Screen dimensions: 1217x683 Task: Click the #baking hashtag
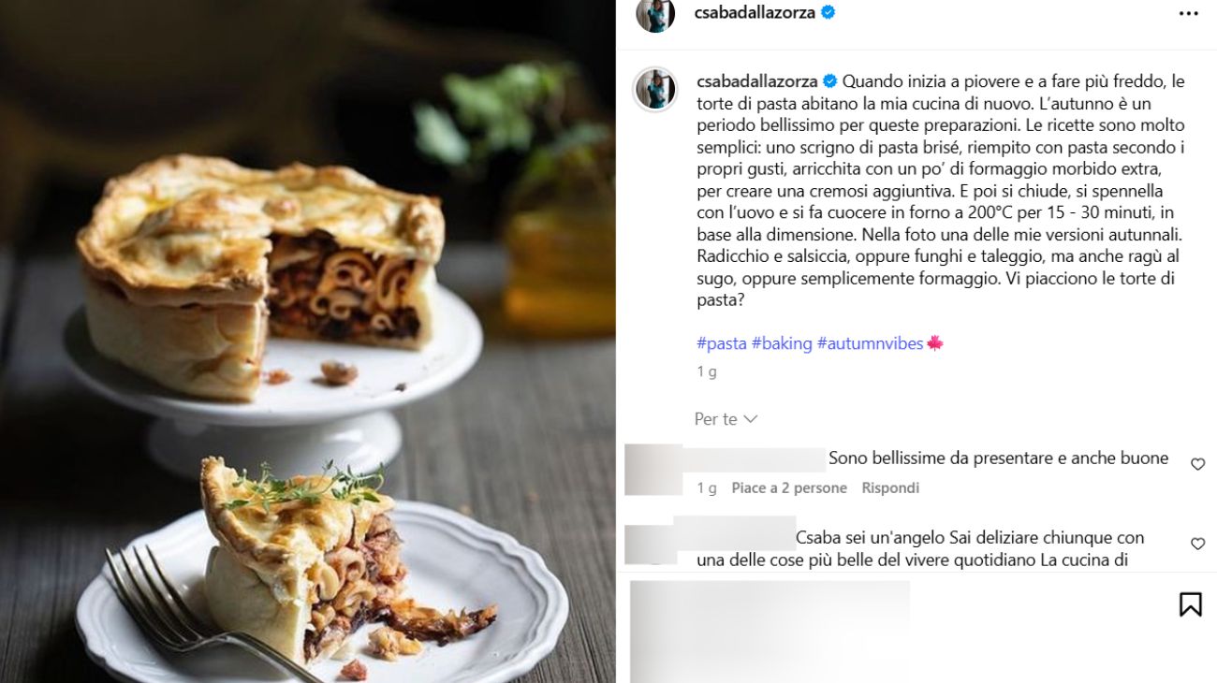click(x=782, y=343)
